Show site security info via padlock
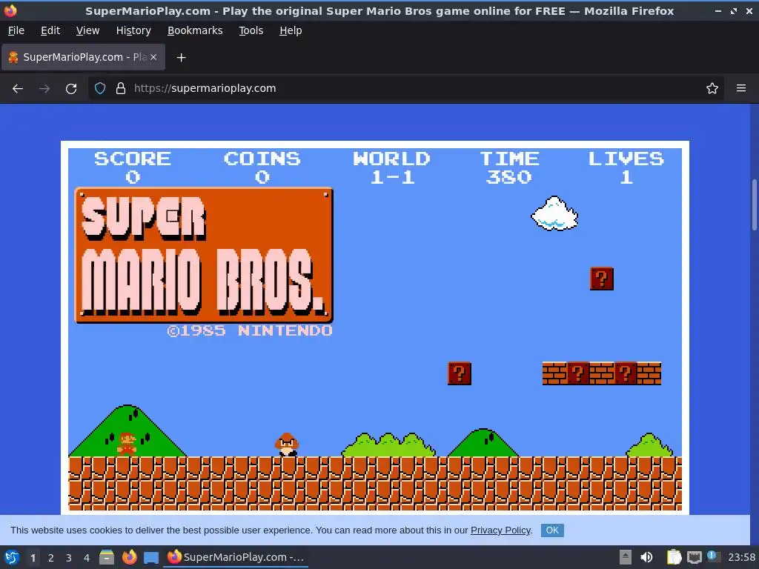Viewport: 759px width, 569px height. [121, 89]
